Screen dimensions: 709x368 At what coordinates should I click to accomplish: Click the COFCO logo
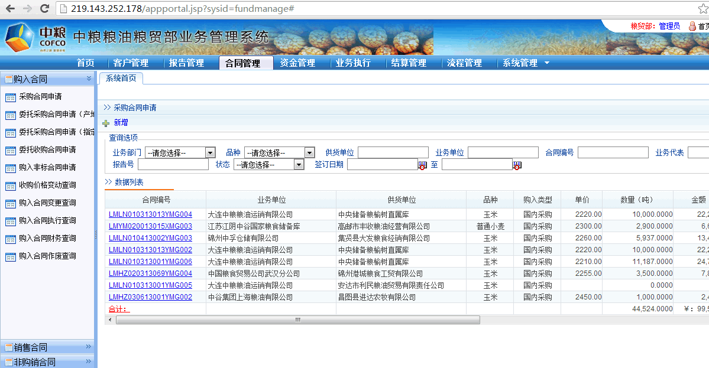(x=35, y=38)
